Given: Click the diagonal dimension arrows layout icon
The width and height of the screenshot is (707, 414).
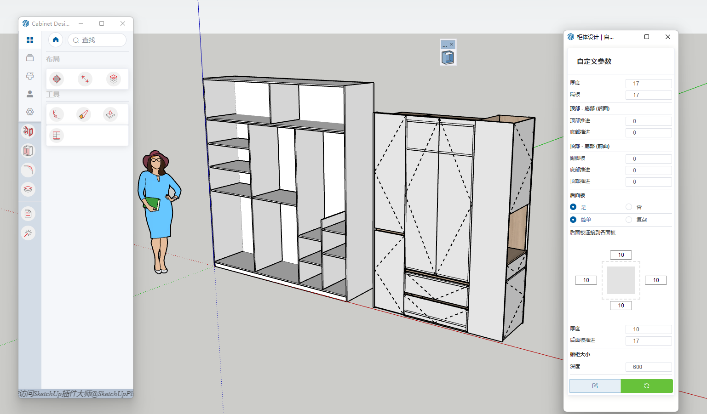Looking at the screenshot, I should coord(85,79).
